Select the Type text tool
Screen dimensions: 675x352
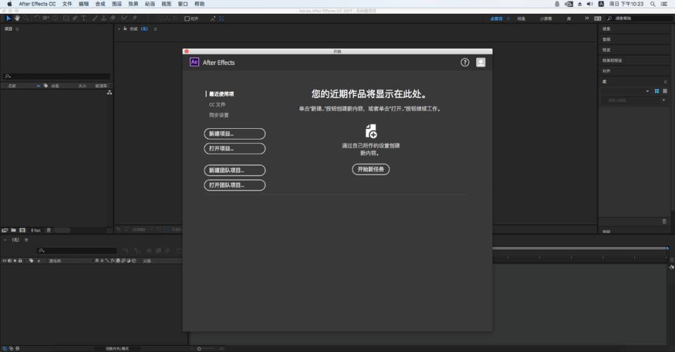coord(84,18)
